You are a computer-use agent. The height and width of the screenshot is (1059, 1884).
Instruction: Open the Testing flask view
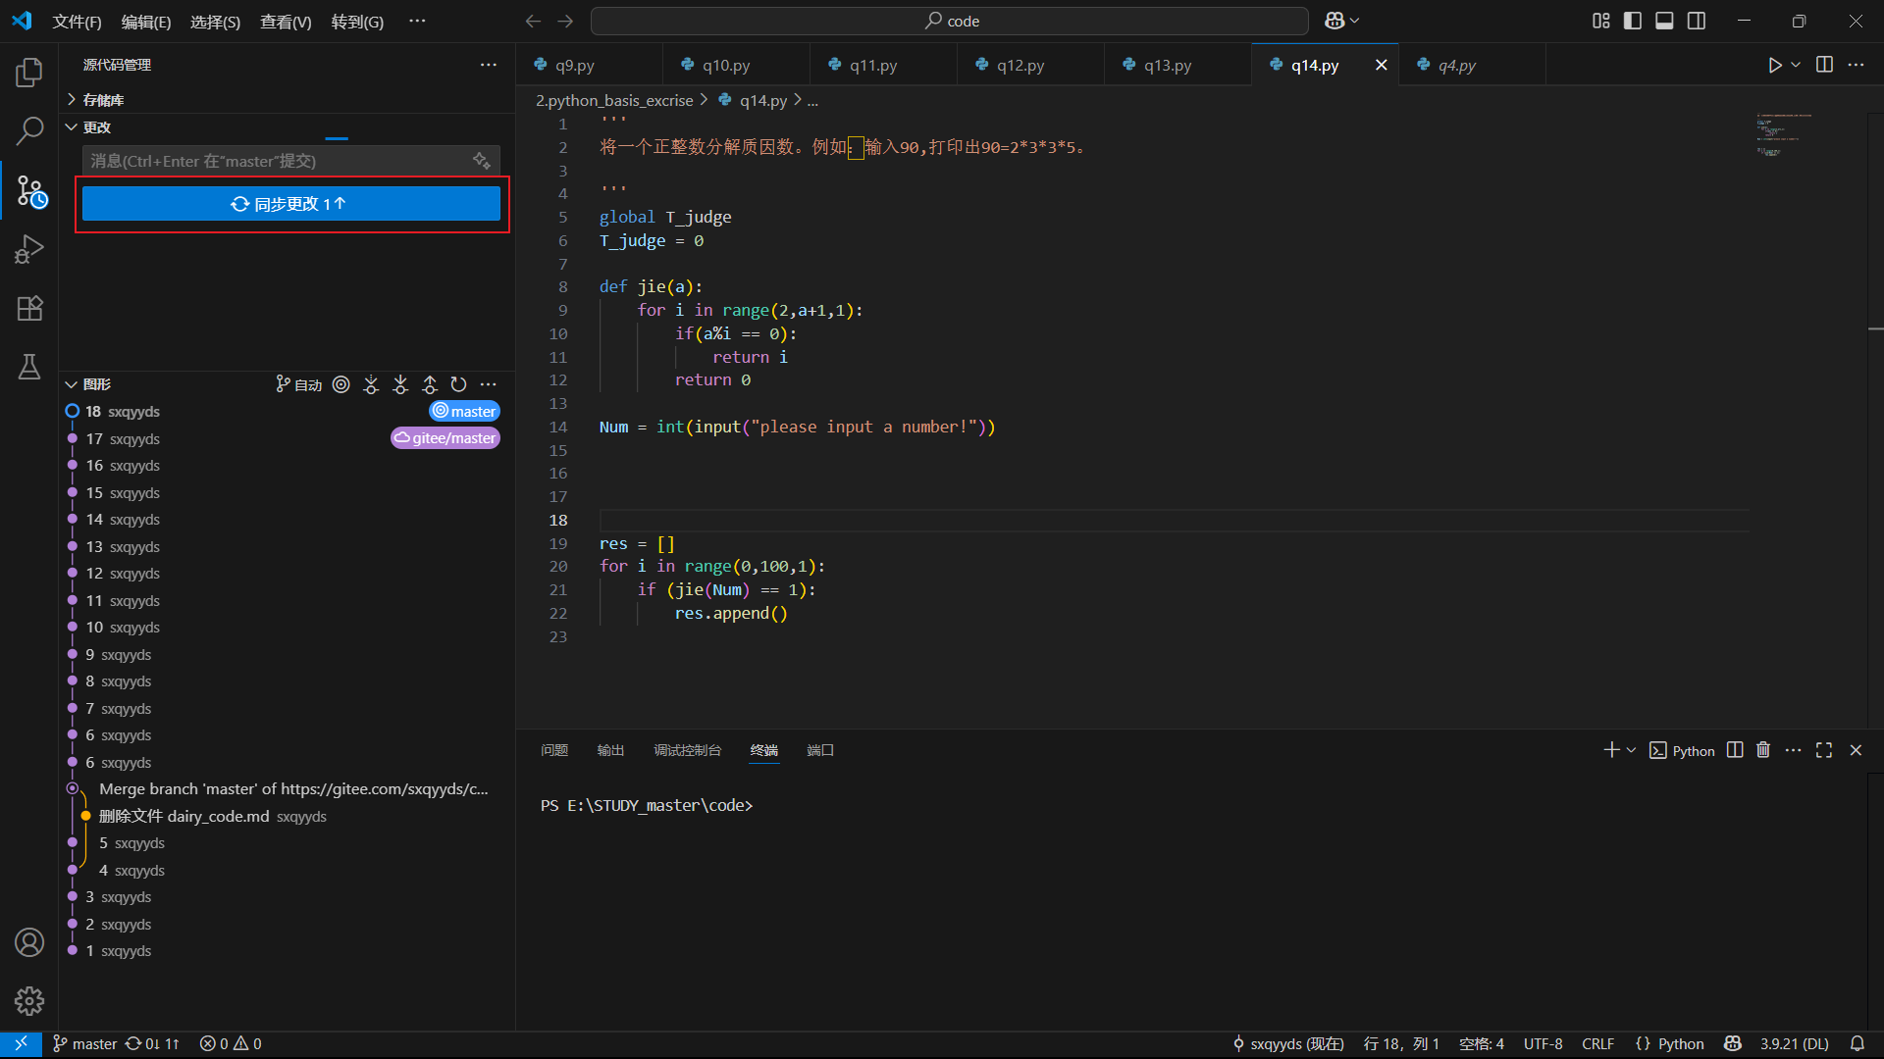pyautogui.click(x=29, y=367)
